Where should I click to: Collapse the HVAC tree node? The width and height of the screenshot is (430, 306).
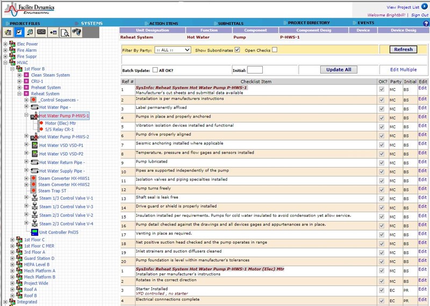pyautogui.click(x=5, y=62)
